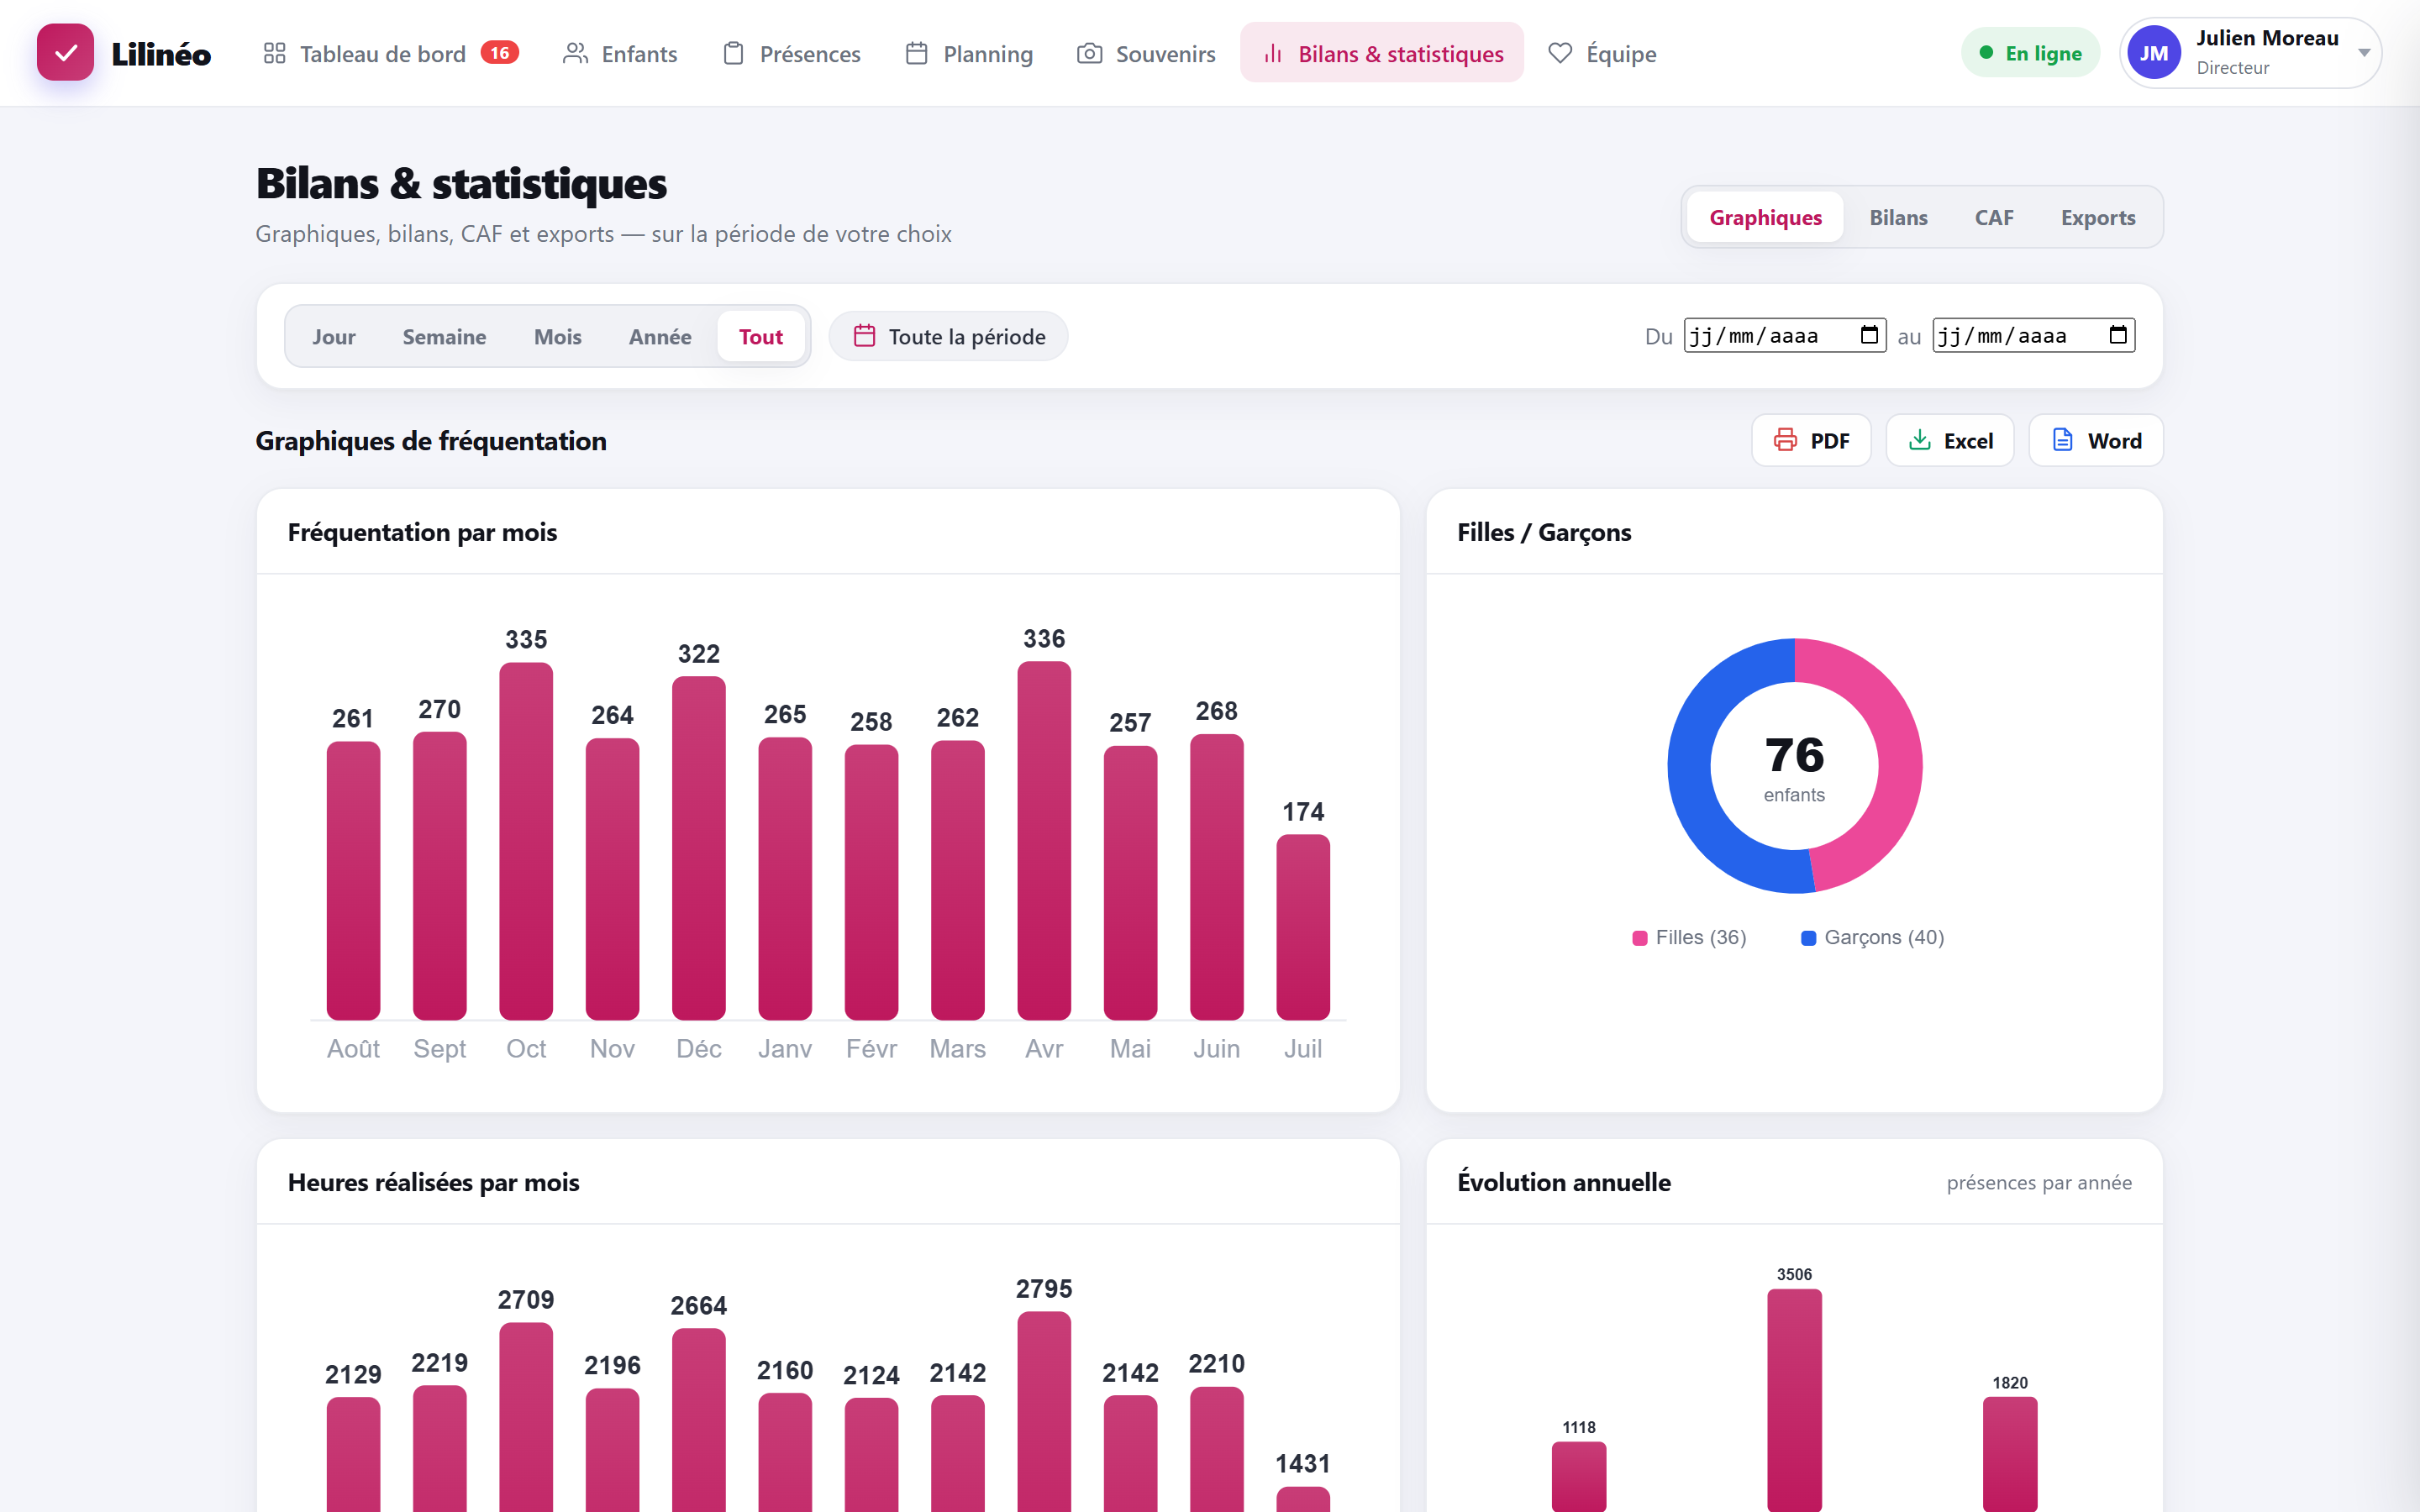Viewport: 2420px width, 1512px height.
Task: Switch to the Graphiques tab
Action: pos(1765,217)
